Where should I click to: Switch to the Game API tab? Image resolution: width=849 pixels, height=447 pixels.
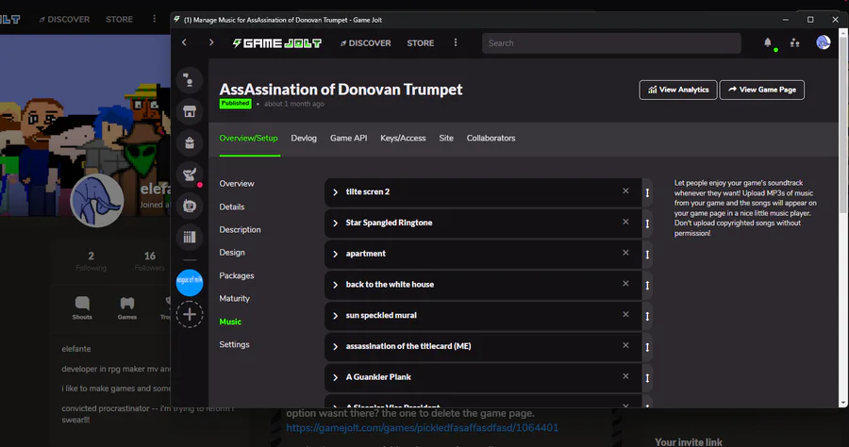click(x=349, y=138)
